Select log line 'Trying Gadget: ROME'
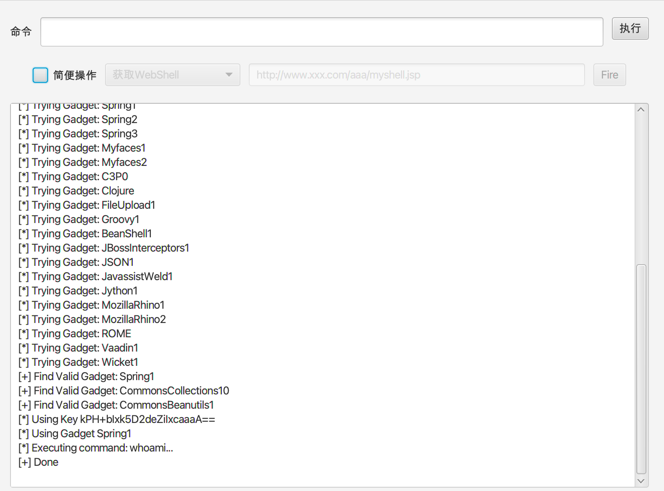664x491 pixels. [x=75, y=333]
